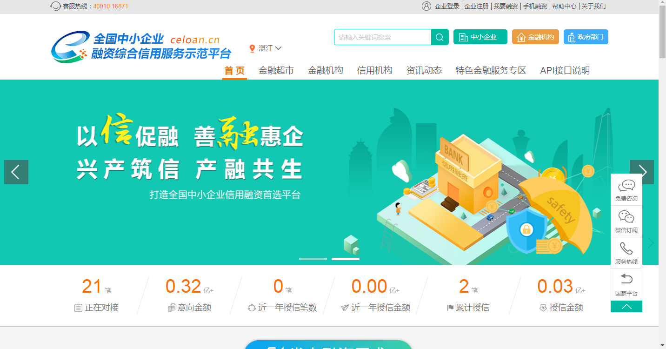This screenshot has height=349, width=666.
Task: Click the back-to-top arrow in the side panel
Action: pyautogui.click(x=626, y=307)
